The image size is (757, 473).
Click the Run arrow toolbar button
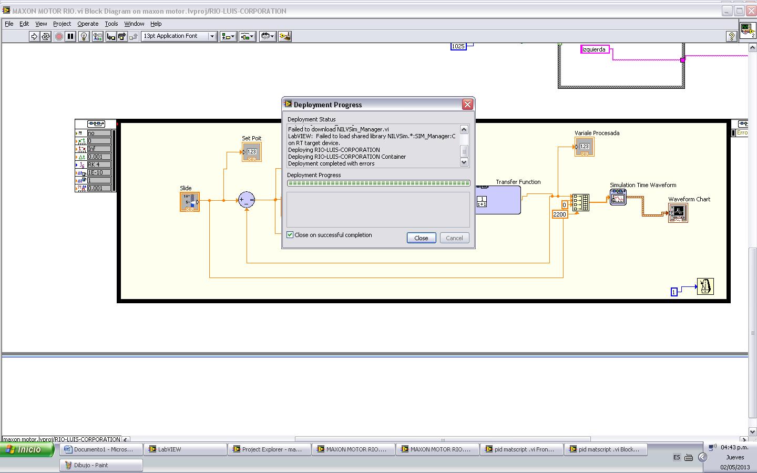pos(34,36)
